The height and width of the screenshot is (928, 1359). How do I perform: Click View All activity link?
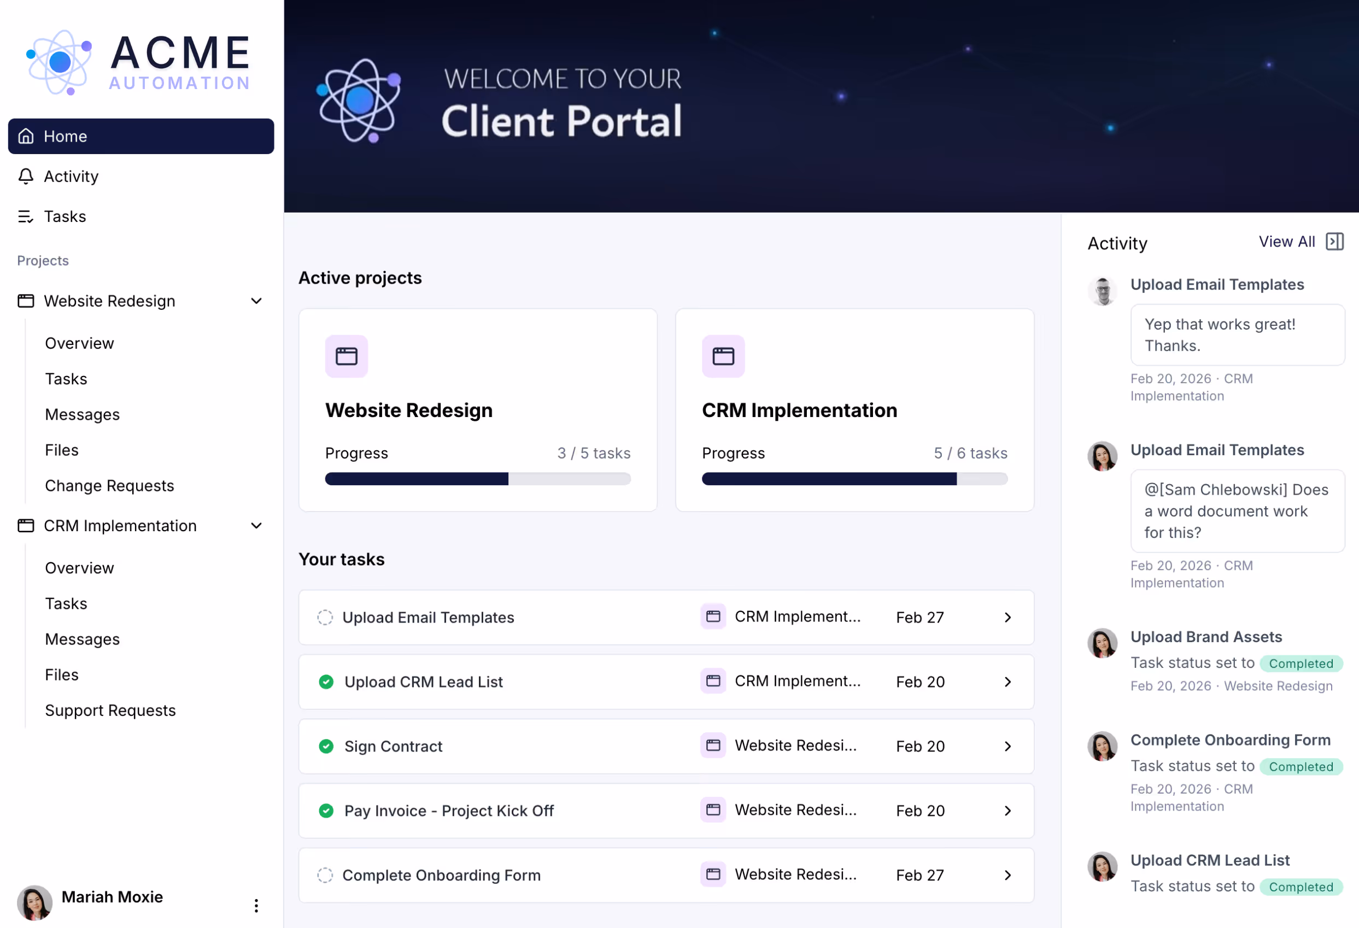coord(1286,242)
